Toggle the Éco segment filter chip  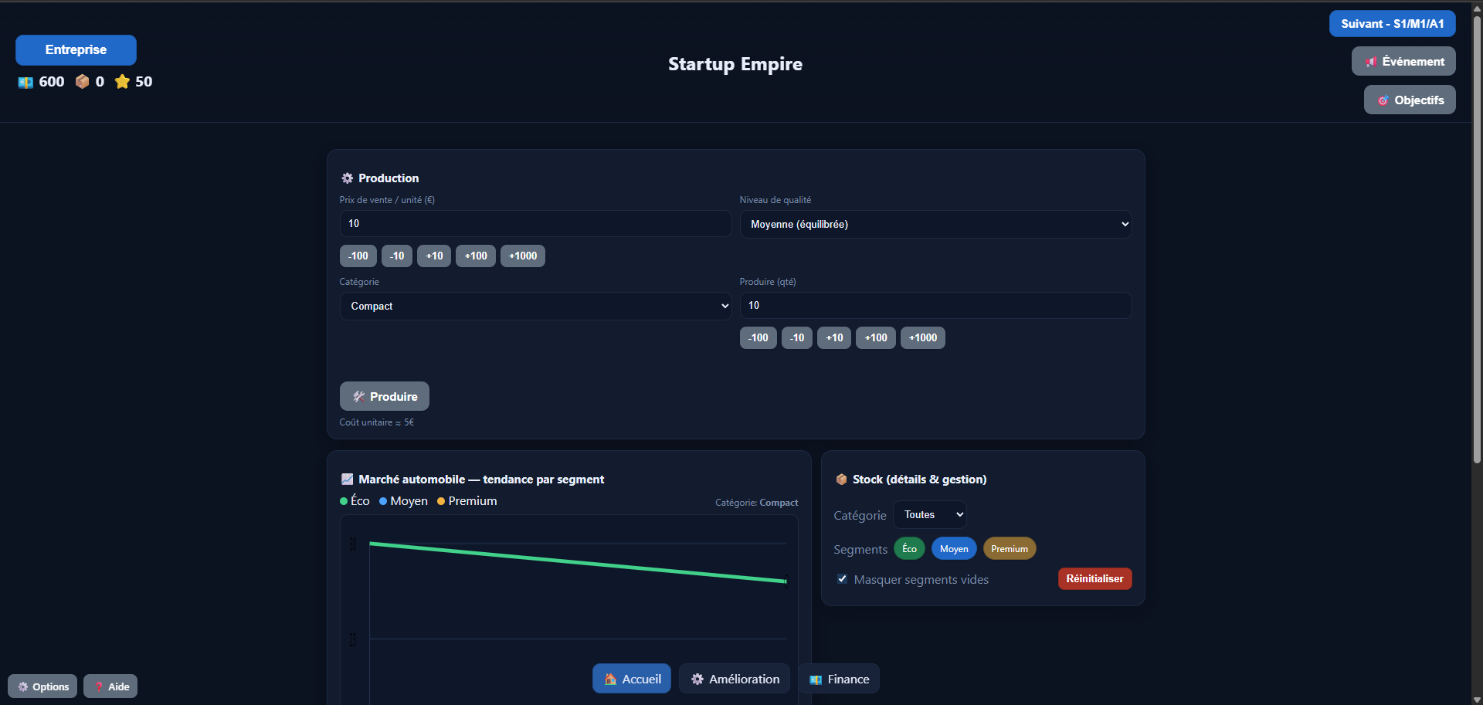[x=909, y=549]
